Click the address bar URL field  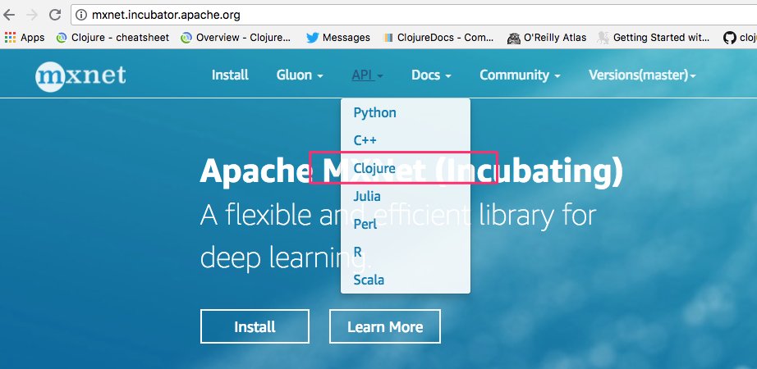coord(415,15)
